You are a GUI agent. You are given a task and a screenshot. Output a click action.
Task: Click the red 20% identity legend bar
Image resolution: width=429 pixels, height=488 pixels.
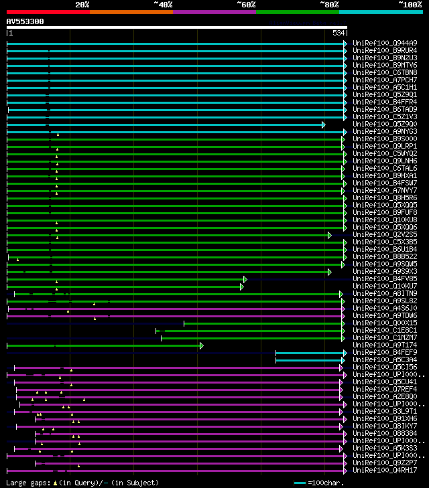48,12
